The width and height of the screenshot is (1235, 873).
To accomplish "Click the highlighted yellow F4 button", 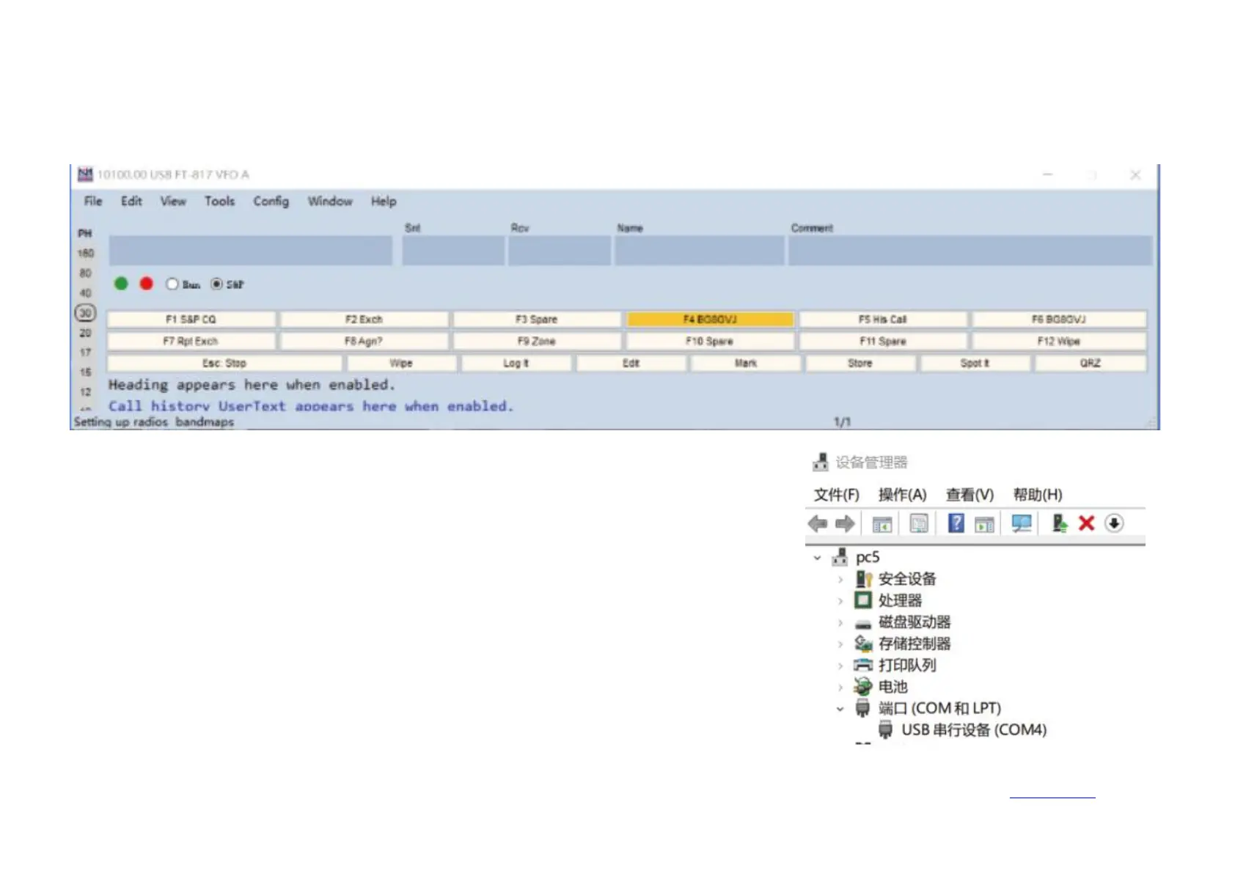I will coord(710,320).
